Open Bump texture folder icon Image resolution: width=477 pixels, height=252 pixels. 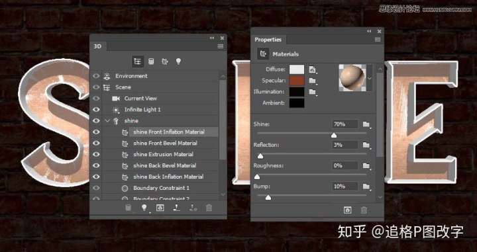pyautogui.click(x=366, y=187)
